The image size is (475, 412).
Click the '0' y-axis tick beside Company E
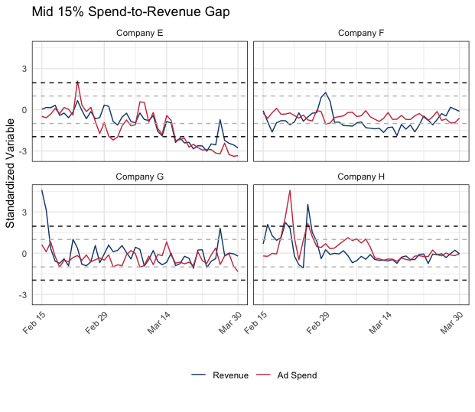[x=24, y=110]
